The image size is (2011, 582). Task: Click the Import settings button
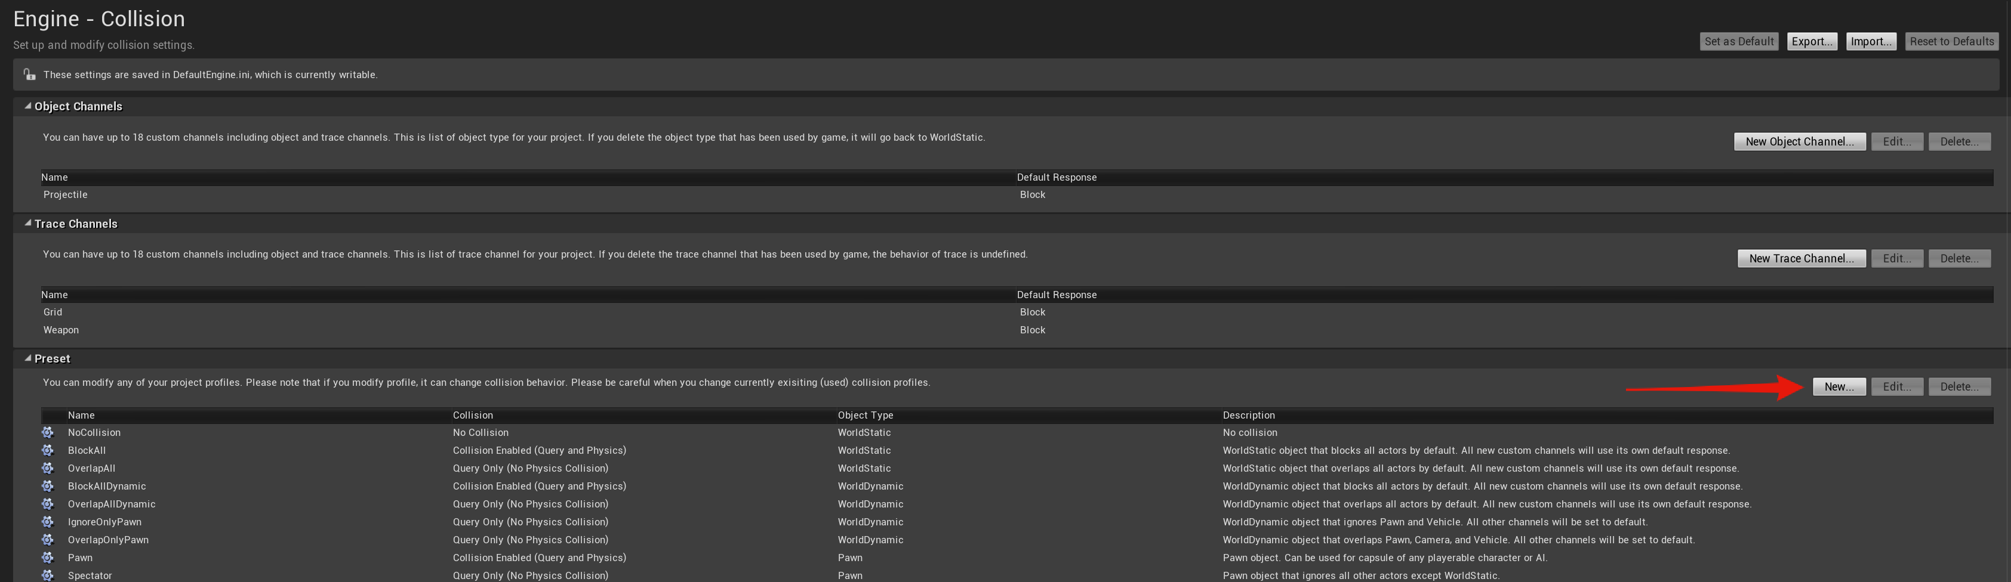pyautogui.click(x=1871, y=41)
